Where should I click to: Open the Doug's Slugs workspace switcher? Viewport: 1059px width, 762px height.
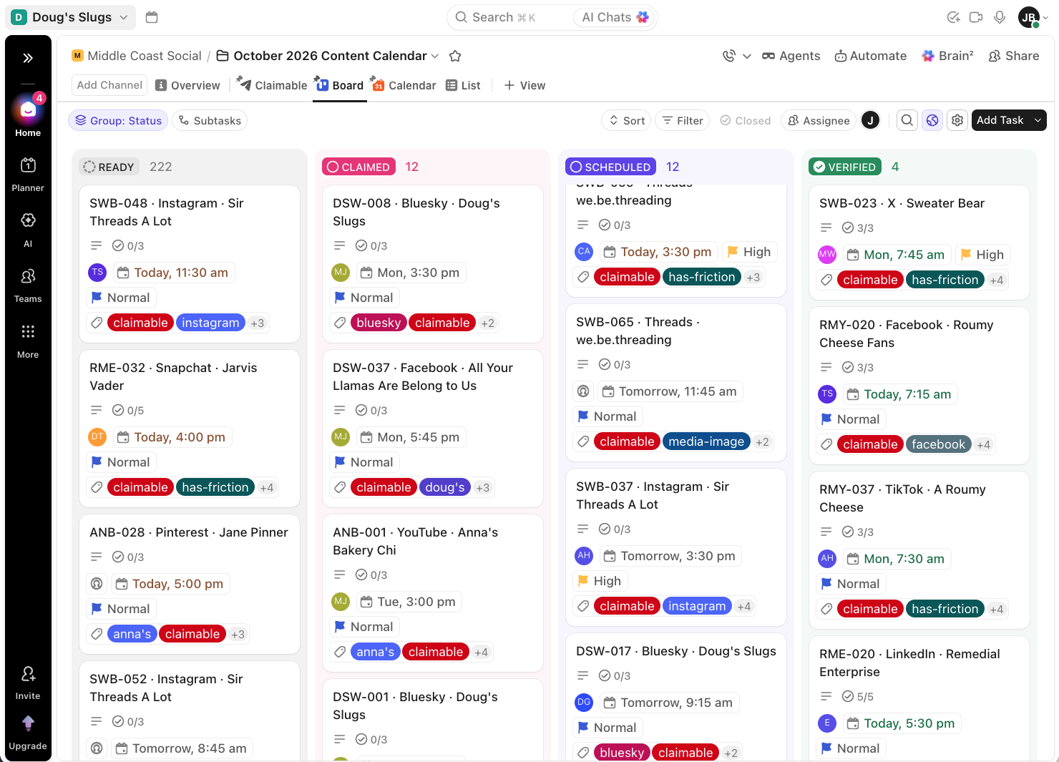click(x=70, y=17)
